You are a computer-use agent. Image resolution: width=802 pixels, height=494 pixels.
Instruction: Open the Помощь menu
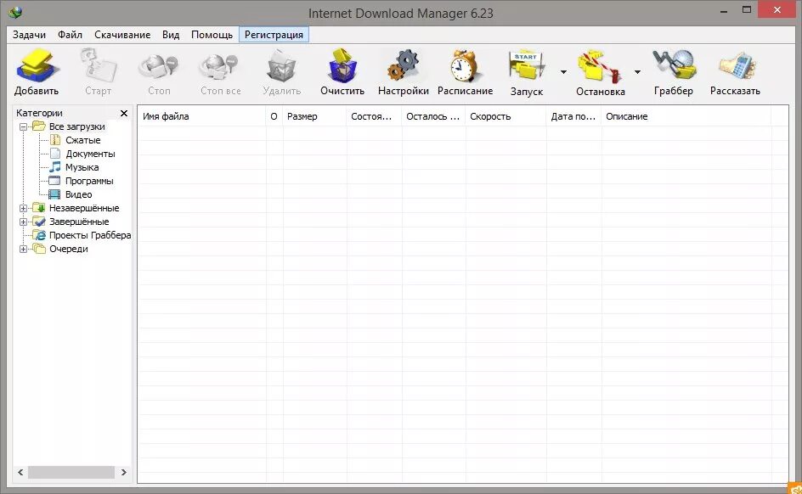coord(212,35)
